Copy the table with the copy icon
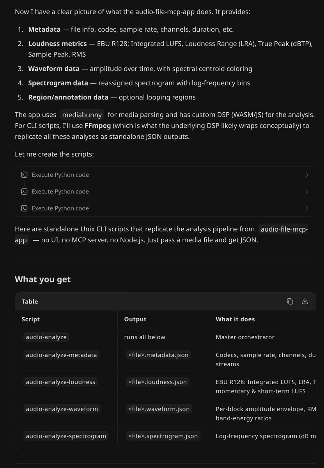The image size is (324, 468). tap(290, 301)
